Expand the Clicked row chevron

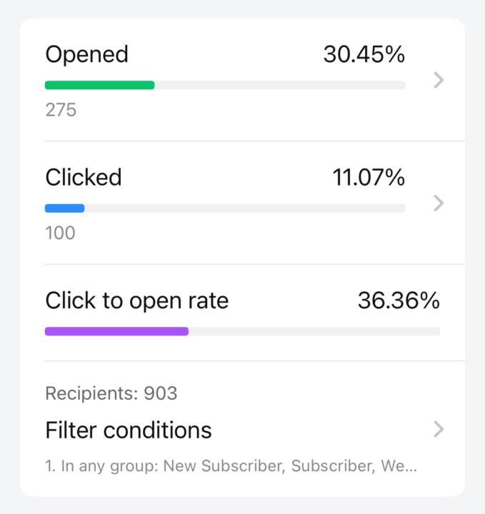439,203
